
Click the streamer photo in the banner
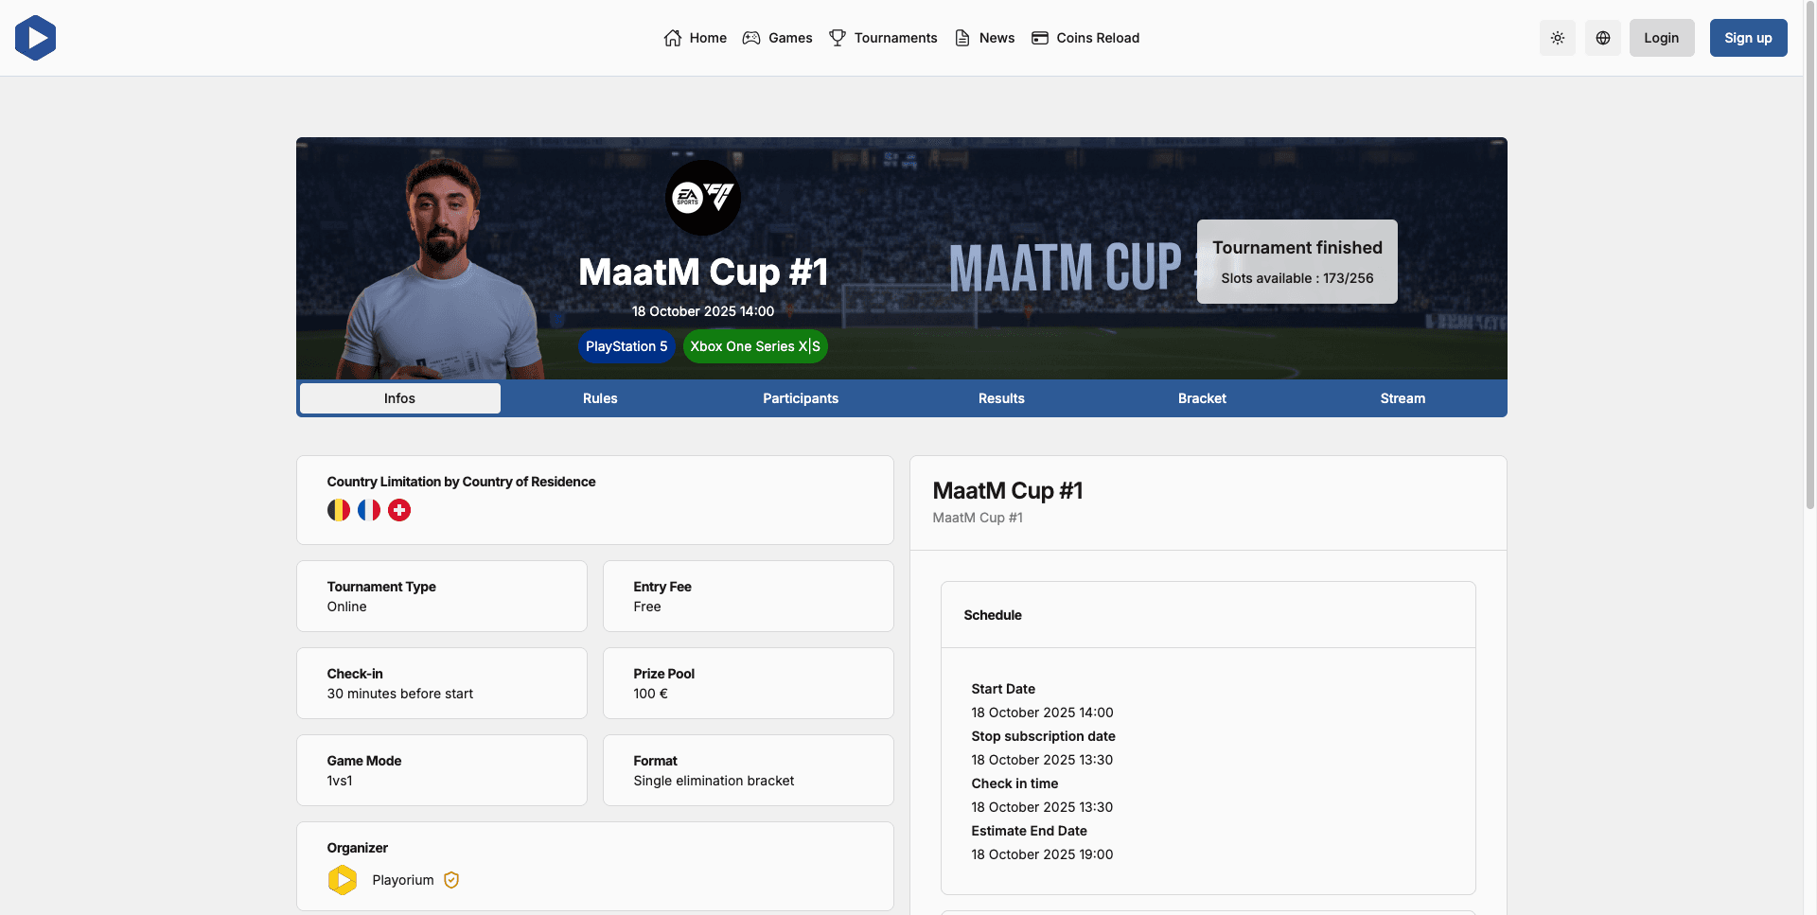442,270
